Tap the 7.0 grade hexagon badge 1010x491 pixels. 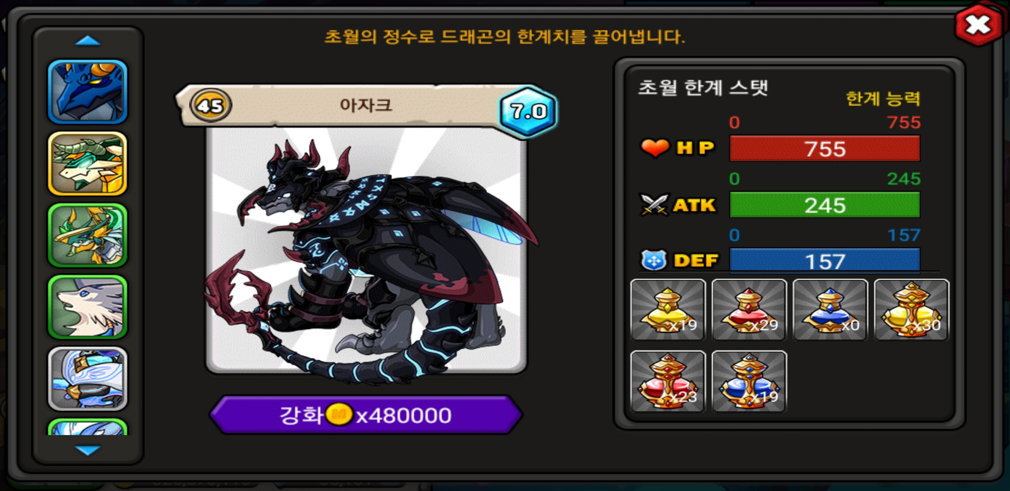point(528,111)
